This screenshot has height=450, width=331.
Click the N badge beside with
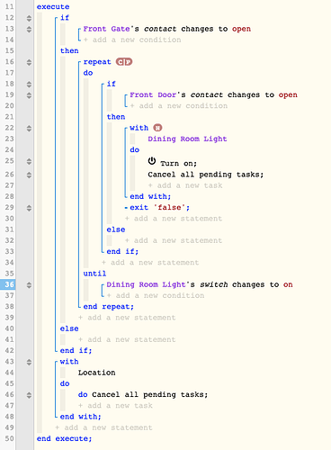[157, 128]
